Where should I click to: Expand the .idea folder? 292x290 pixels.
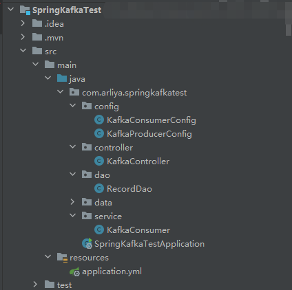point(23,23)
